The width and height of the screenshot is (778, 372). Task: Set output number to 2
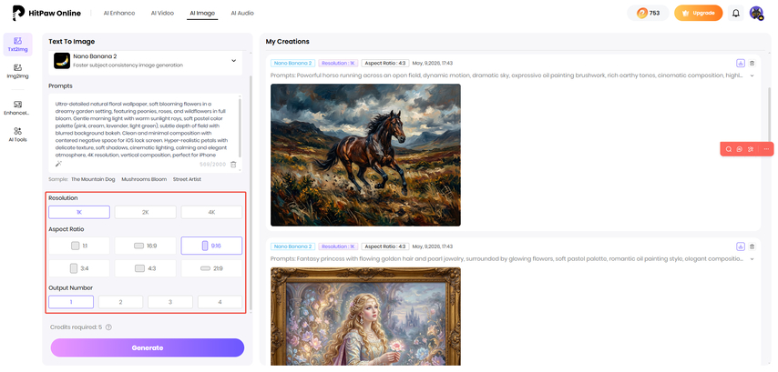(120, 302)
